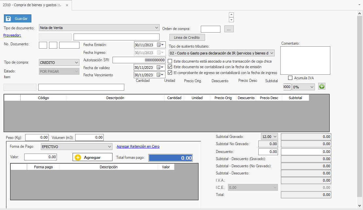Screen dimensions: 363x210
Task: Open the Tipo de sustento tributario dropdown
Action: [221, 53]
